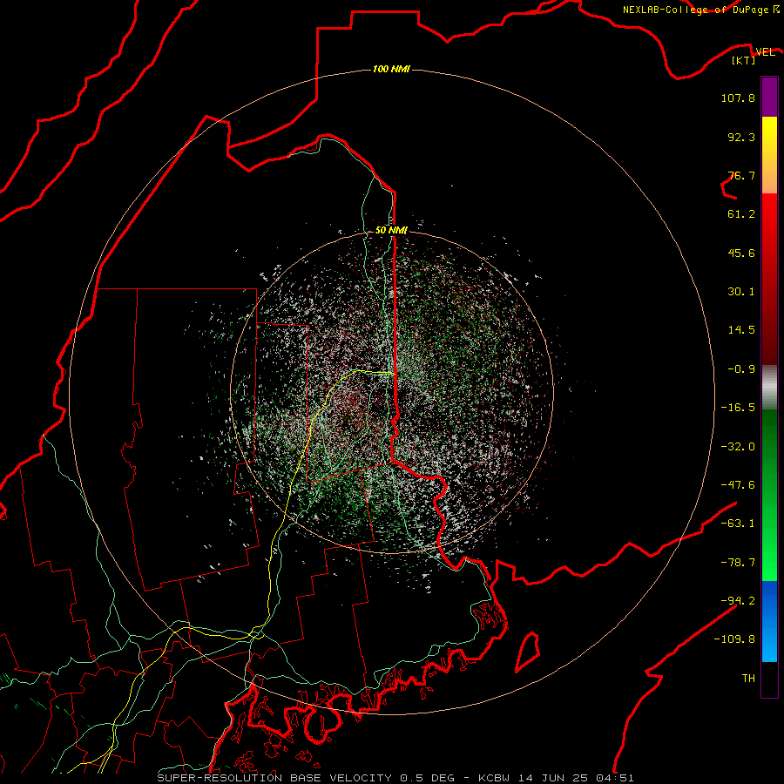Click the KCBW 14 JUN 25 04:51 timestamp
The width and height of the screenshot is (784, 784).
point(556,778)
